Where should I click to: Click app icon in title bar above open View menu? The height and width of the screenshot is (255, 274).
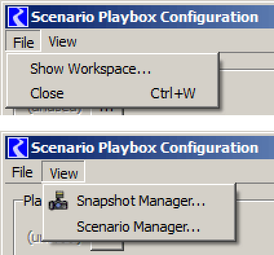tap(18, 148)
